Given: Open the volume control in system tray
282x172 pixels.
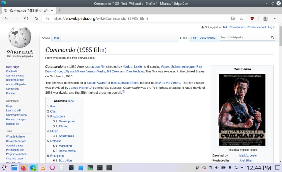Looking at the screenshot, I should 217,168.
